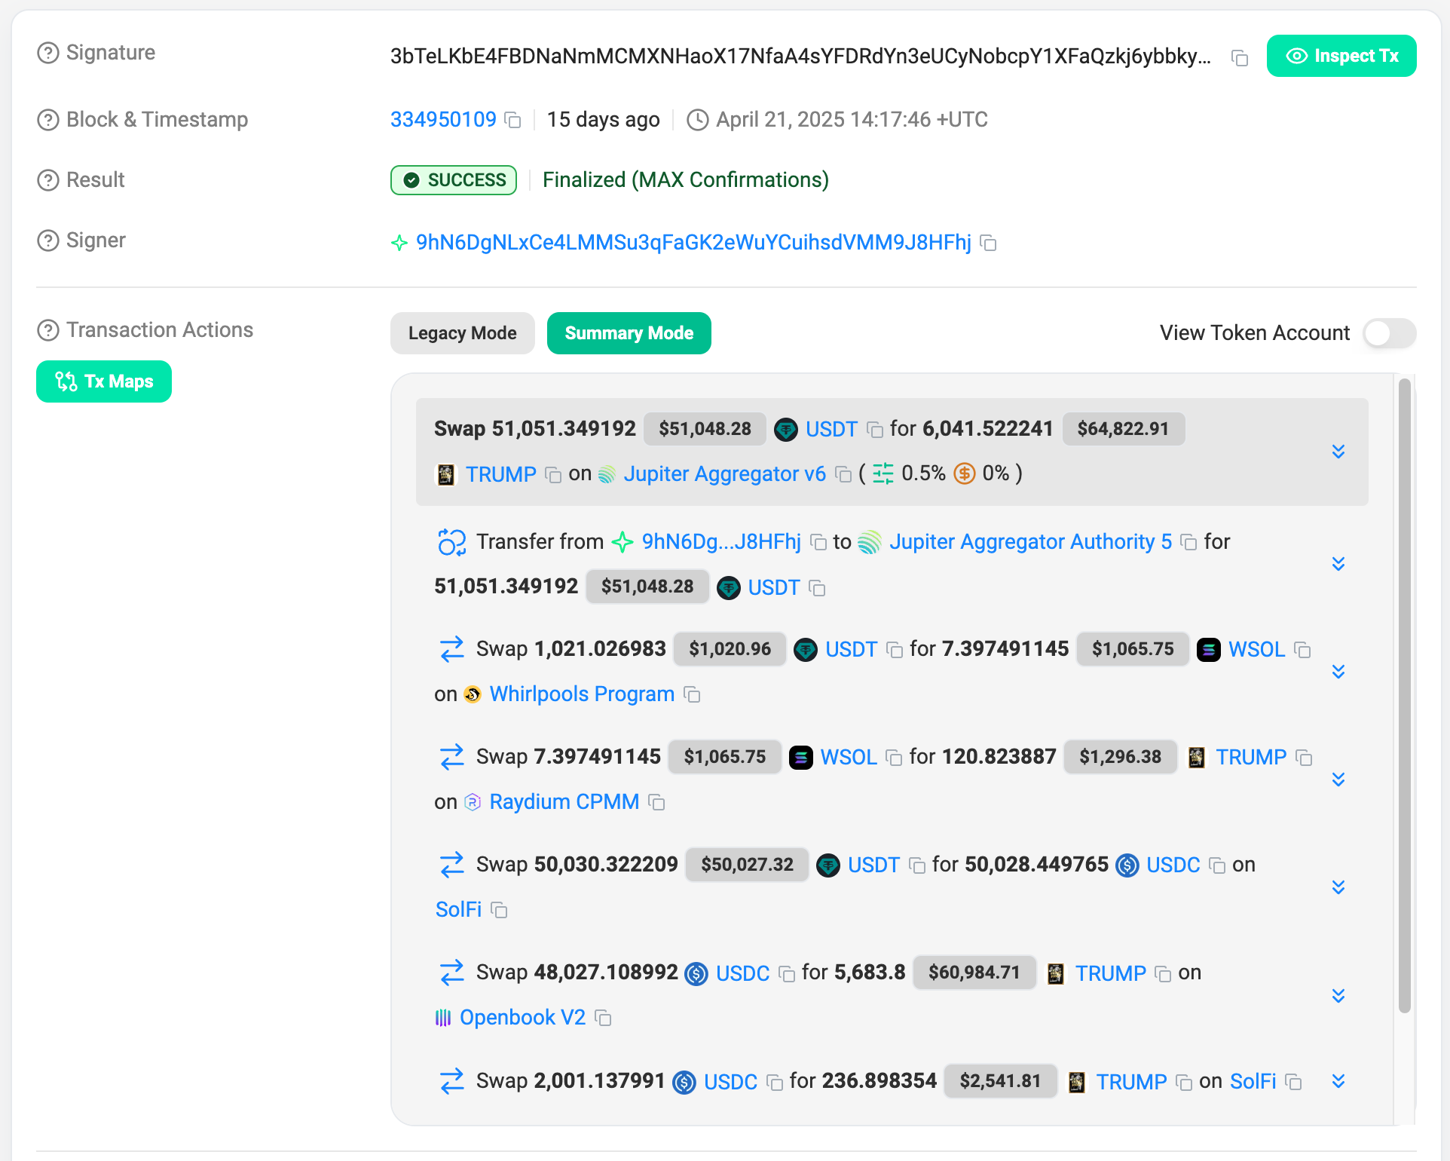Open Tx Maps
Viewport: 1450px width, 1161px height.
point(104,381)
